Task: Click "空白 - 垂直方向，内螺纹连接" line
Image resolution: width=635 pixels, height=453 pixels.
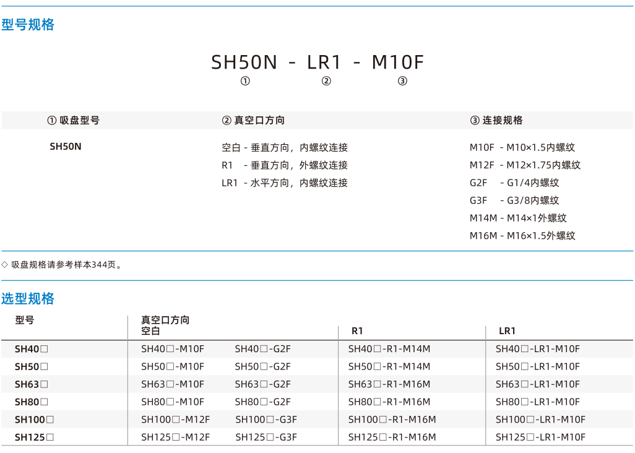Action: pos(285,147)
